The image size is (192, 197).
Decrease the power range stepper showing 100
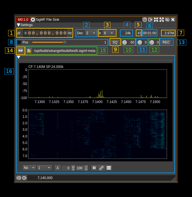pos(86,169)
